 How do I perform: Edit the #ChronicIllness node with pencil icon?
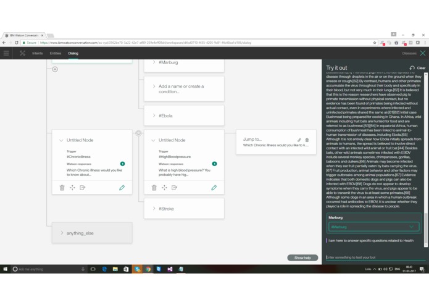(122, 188)
